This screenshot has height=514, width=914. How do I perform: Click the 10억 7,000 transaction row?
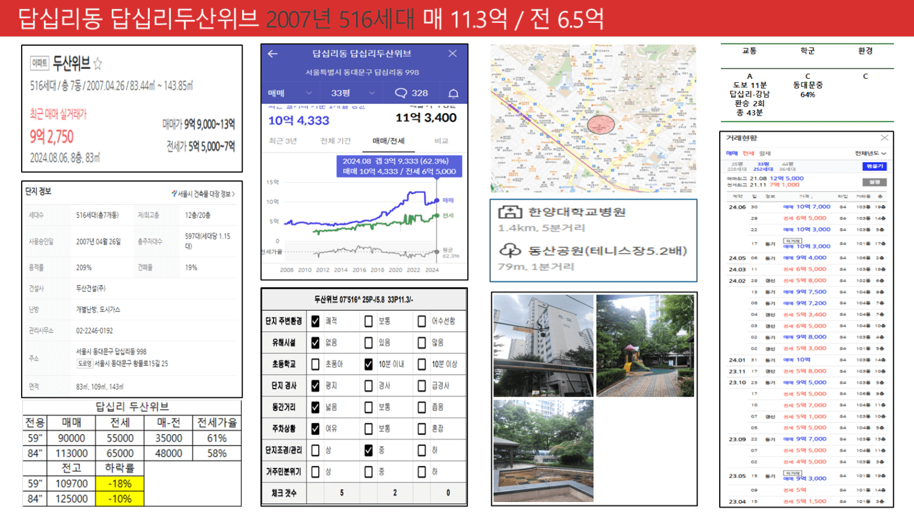(x=807, y=207)
